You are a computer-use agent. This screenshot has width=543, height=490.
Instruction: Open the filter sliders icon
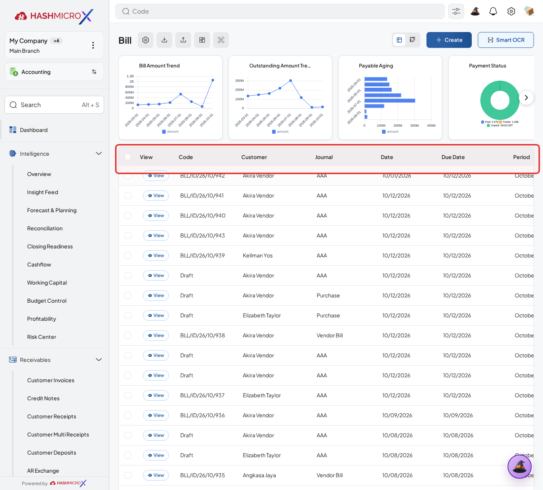click(456, 11)
